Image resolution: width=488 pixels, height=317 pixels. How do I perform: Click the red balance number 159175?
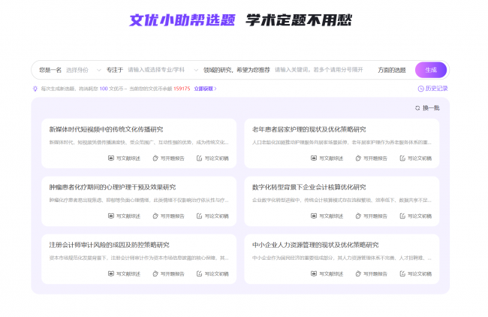(x=182, y=89)
